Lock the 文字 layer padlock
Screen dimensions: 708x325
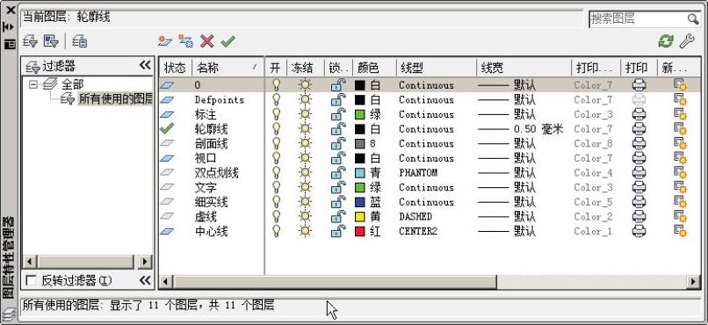coord(338,187)
